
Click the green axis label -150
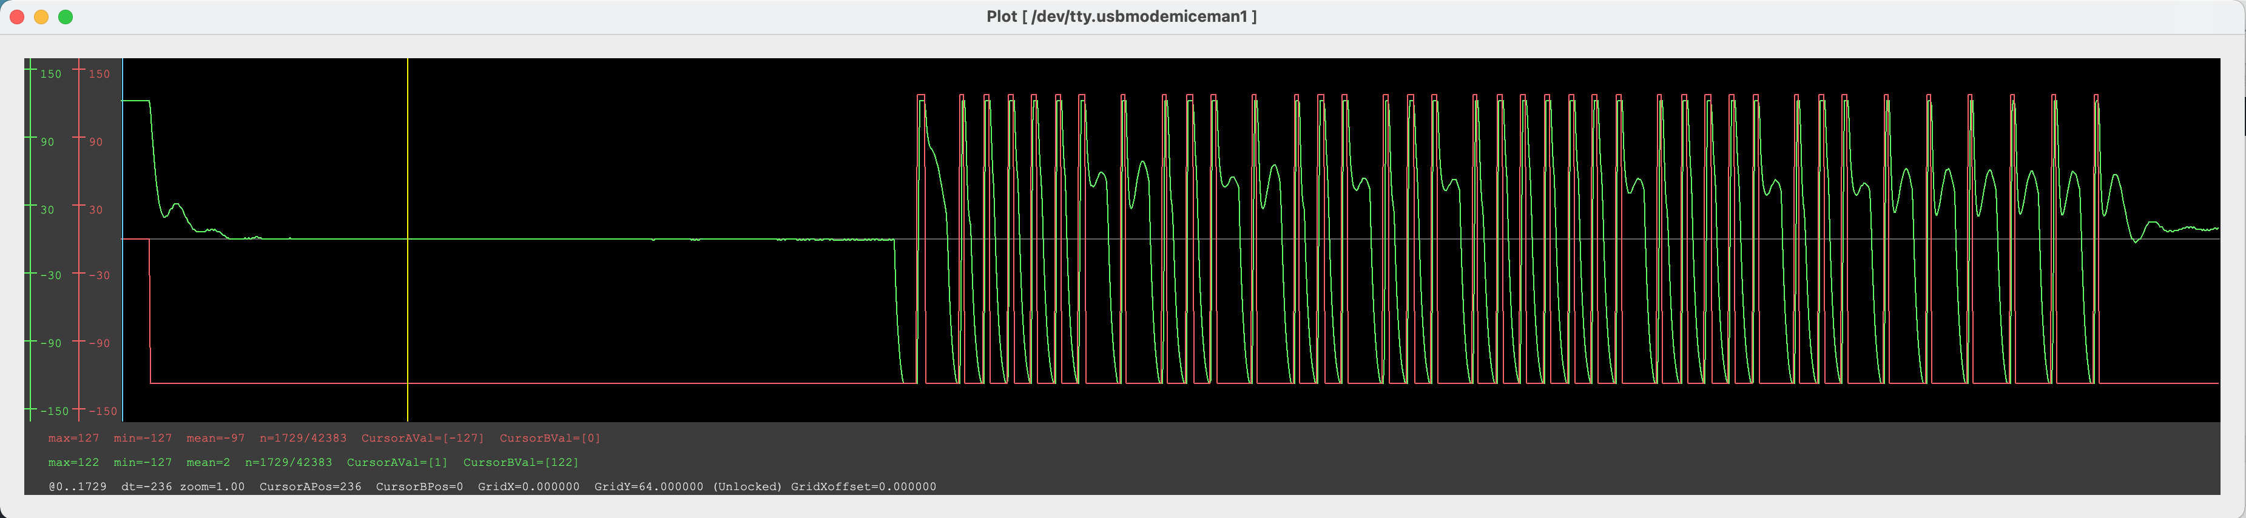[x=54, y=412]
